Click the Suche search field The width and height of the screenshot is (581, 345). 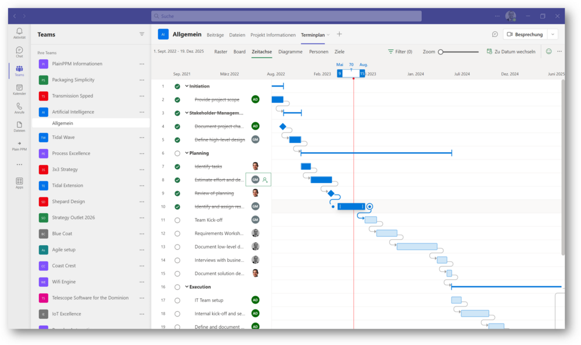290,16
